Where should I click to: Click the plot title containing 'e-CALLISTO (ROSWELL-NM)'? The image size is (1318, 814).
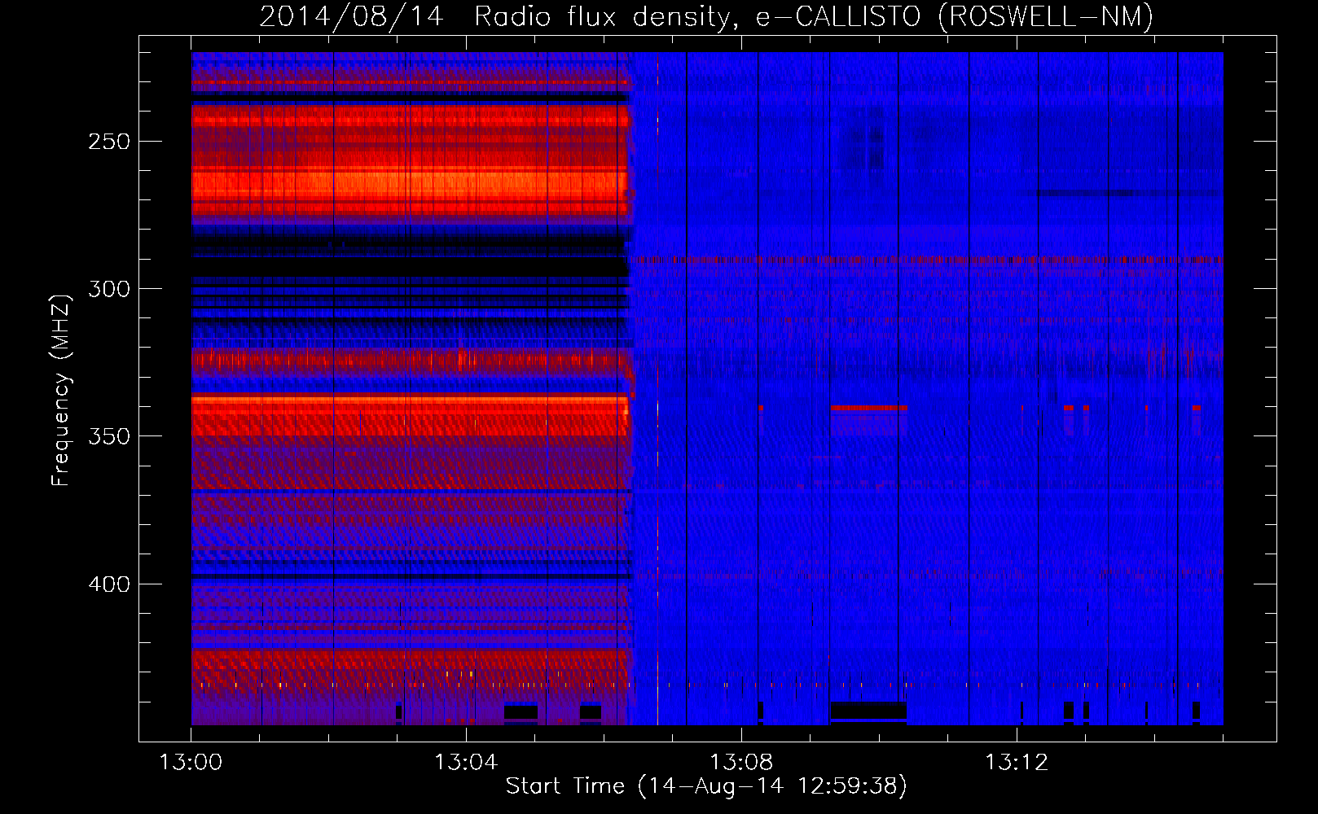pyautogui.click(x=706, y=16)
